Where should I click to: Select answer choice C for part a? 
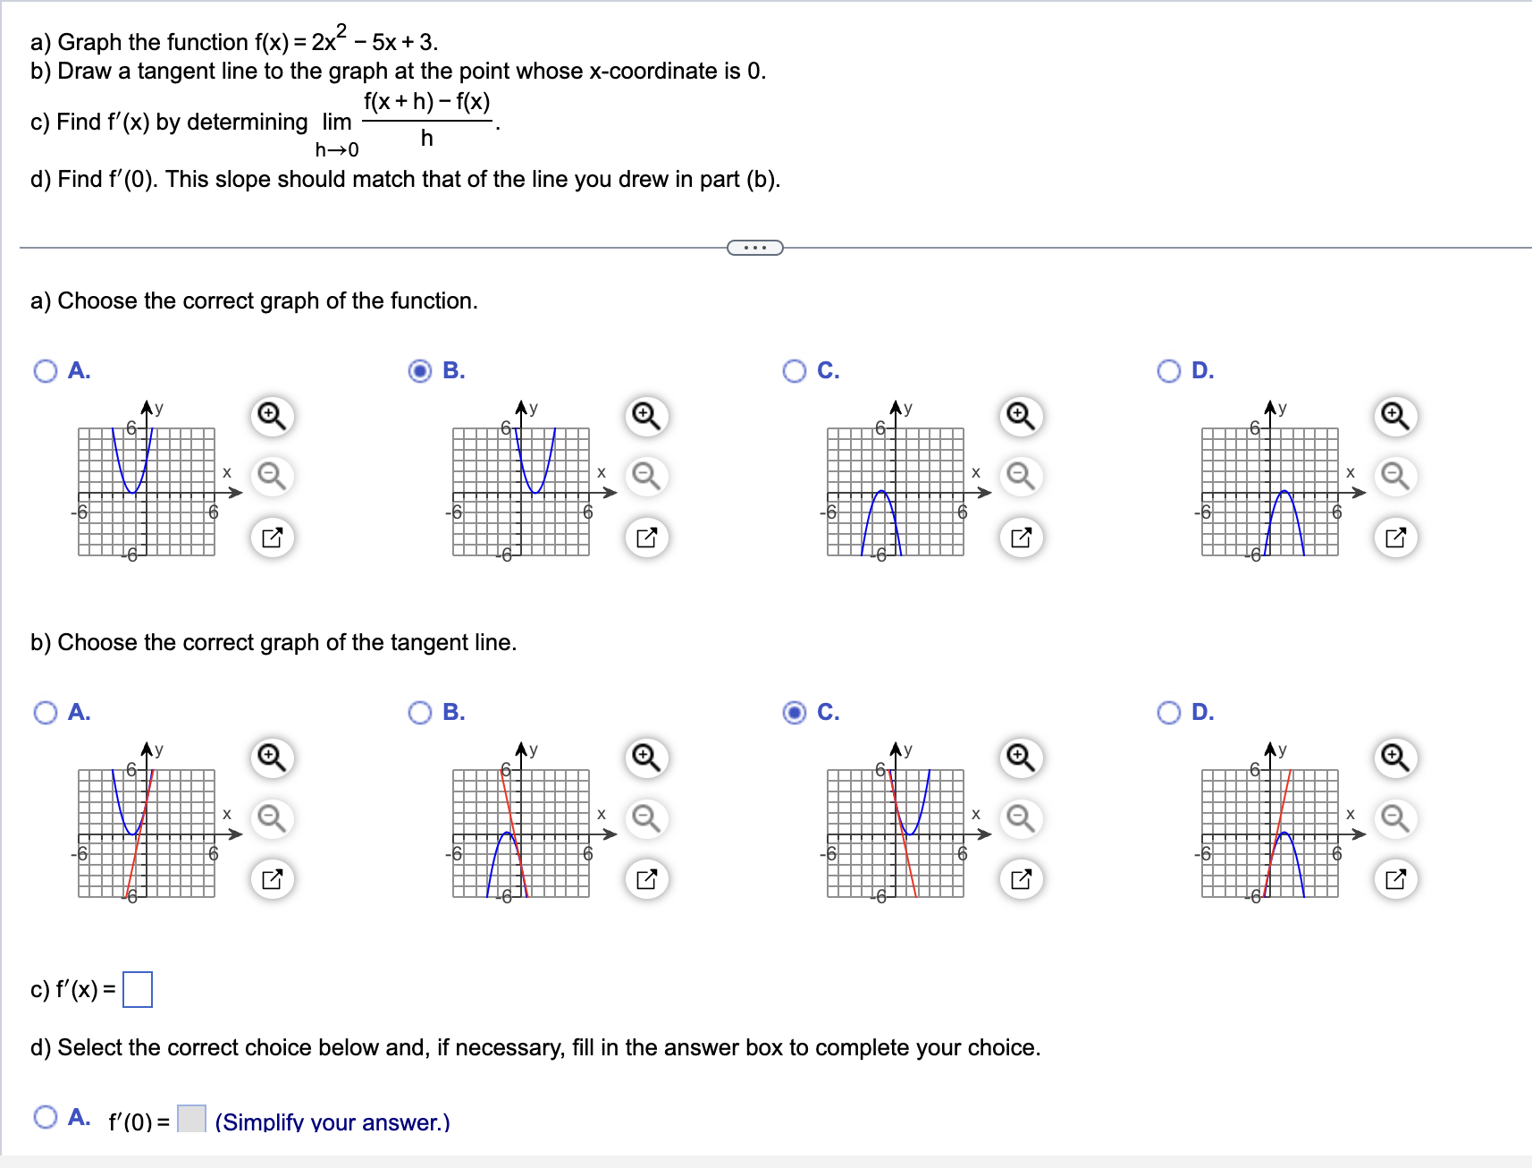click(x=795, y=370)
